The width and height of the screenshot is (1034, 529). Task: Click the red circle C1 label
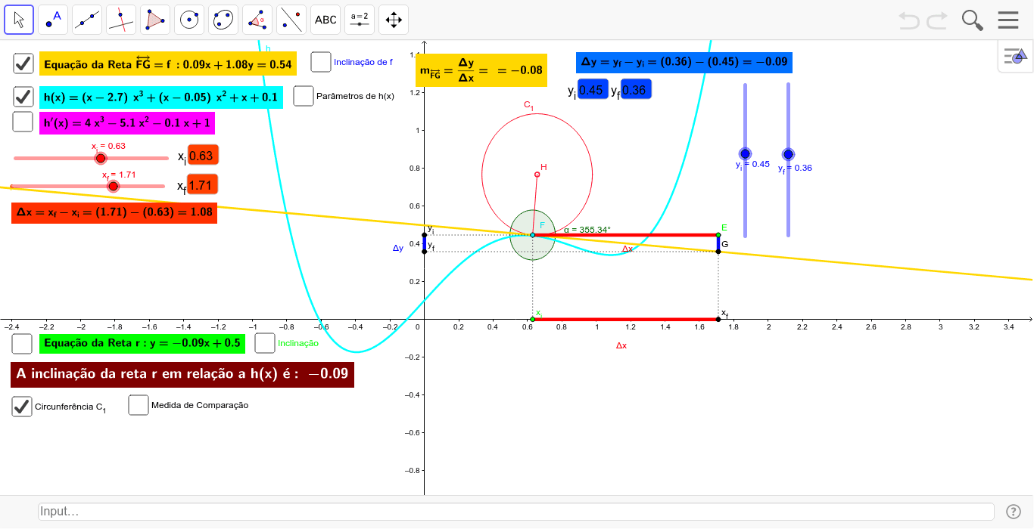pos(529,106)
